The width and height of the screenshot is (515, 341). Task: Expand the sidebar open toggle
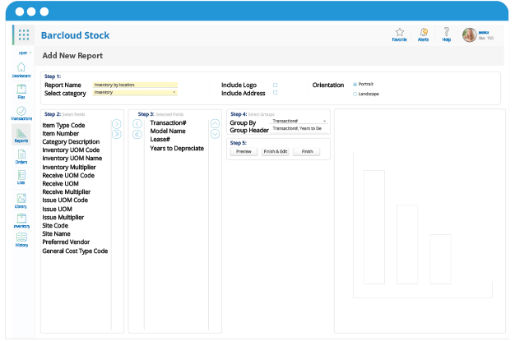pyautogui.click(x=25, y=53)
